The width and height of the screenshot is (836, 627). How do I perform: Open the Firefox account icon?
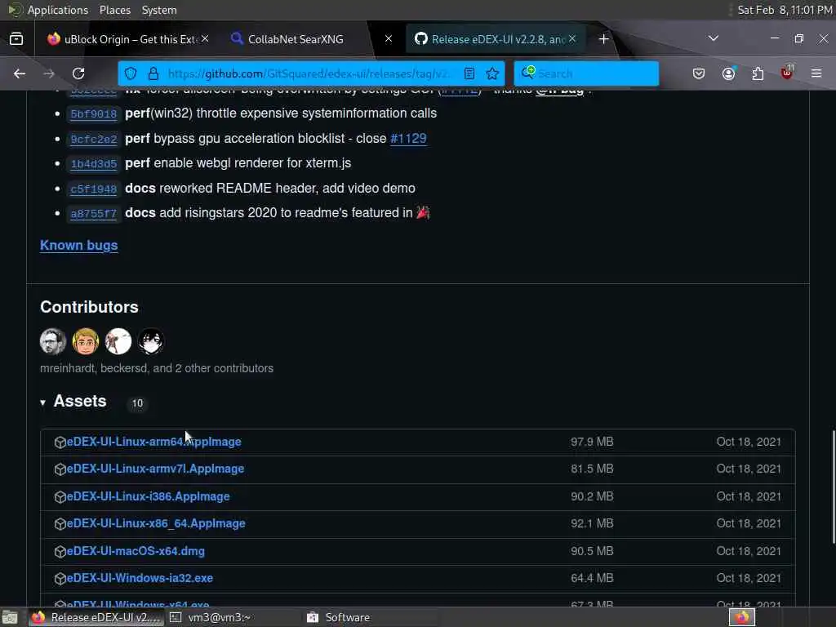point(728,73)
